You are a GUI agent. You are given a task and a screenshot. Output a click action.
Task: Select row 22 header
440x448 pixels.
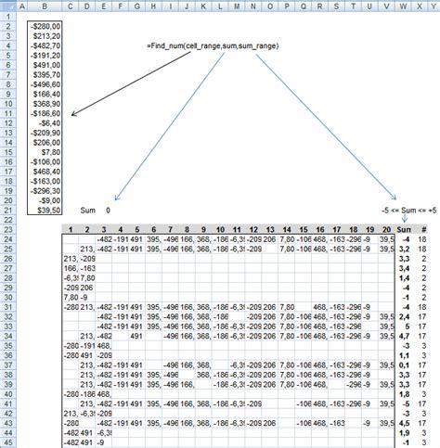(x=8, y=220)
